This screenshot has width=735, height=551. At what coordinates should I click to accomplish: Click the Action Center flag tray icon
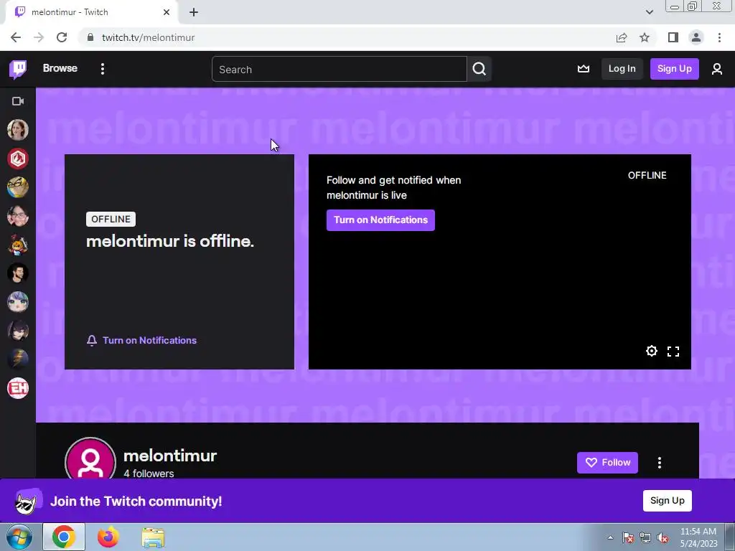click(x=628, y=537)
